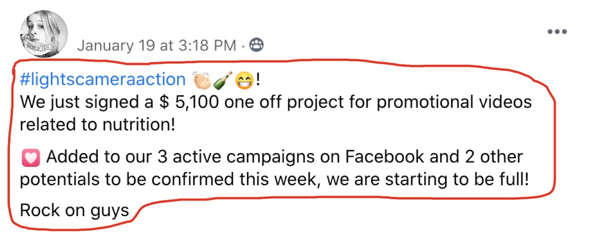Open the poster's profile picture
The width and height of the screenshot is (589, 247).
43,34
